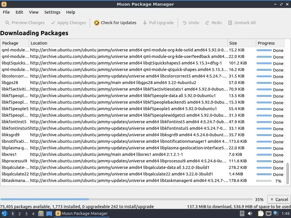Click the Unmark All icon
Viewport: 291px width, 218px height.
pyautogui.click(x=230, y=23)
